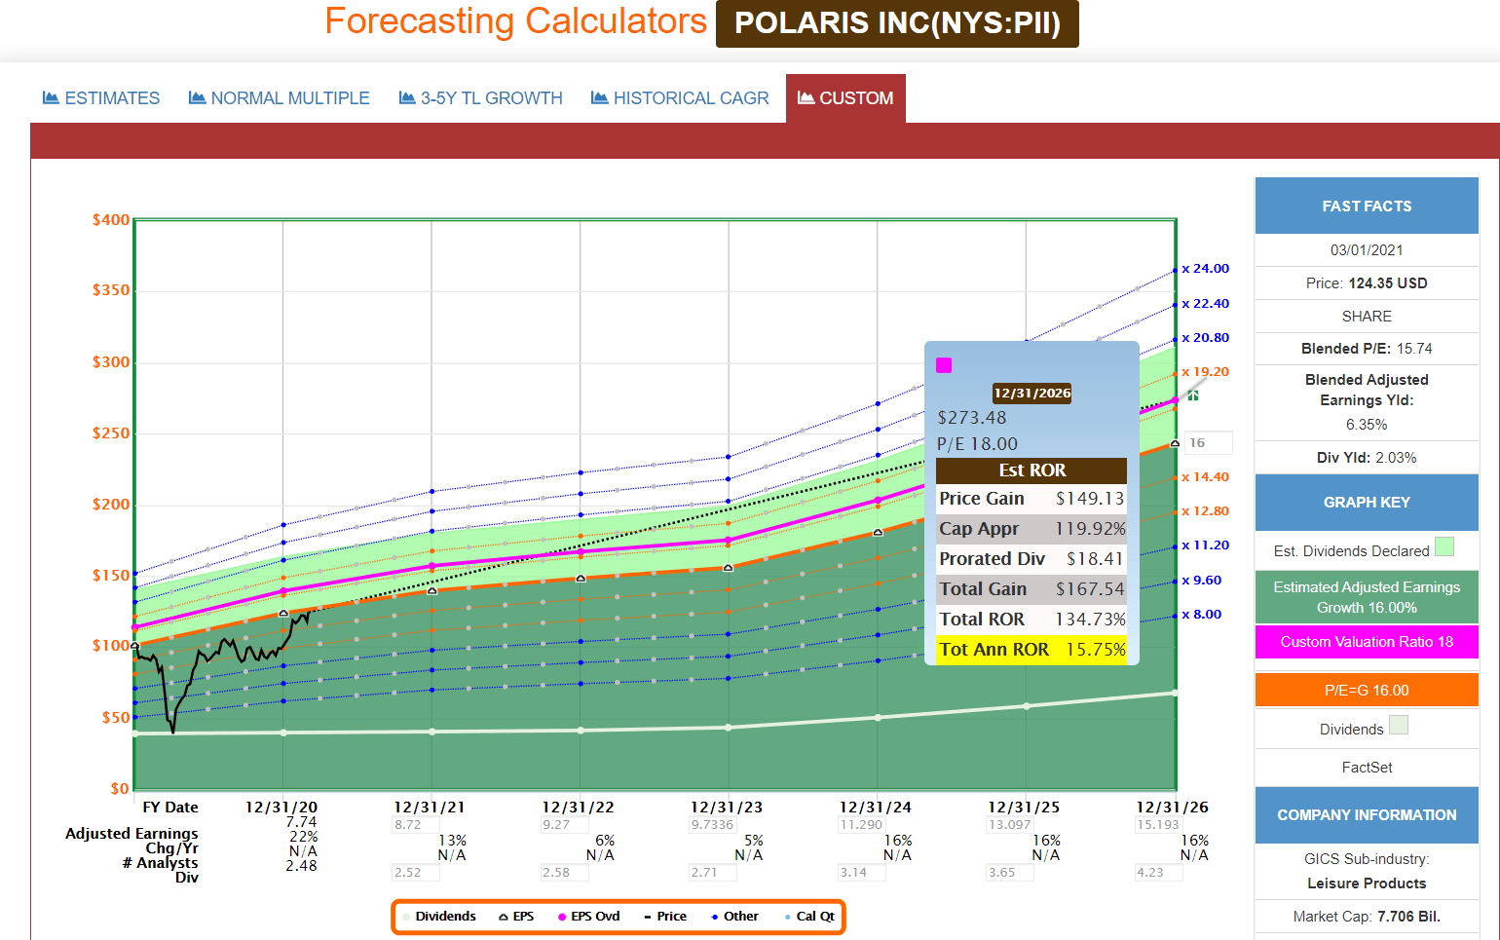This screenshot has height=940, width=1500.
Task: Edit the 12/31/26 dividend field 4.23
Action: (x=1159, y=872)
